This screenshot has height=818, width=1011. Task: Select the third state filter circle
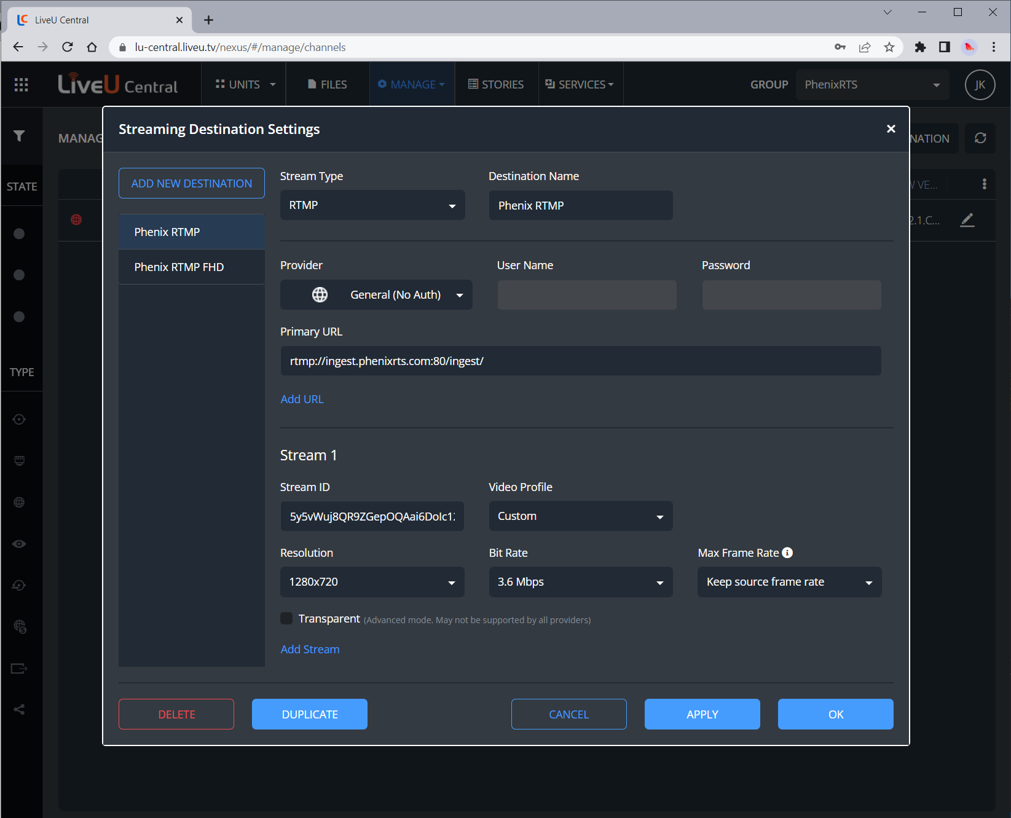pyautogui.click(x=19, y=317)
